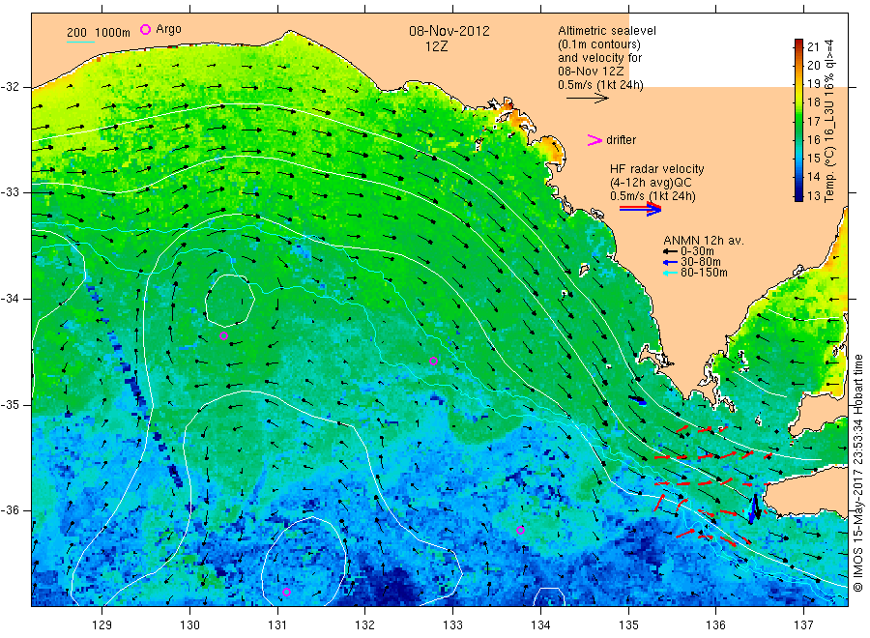Click the "ANMN 12h av." heading
This screenshot has height=638, width=870.
tap(704, 241)
